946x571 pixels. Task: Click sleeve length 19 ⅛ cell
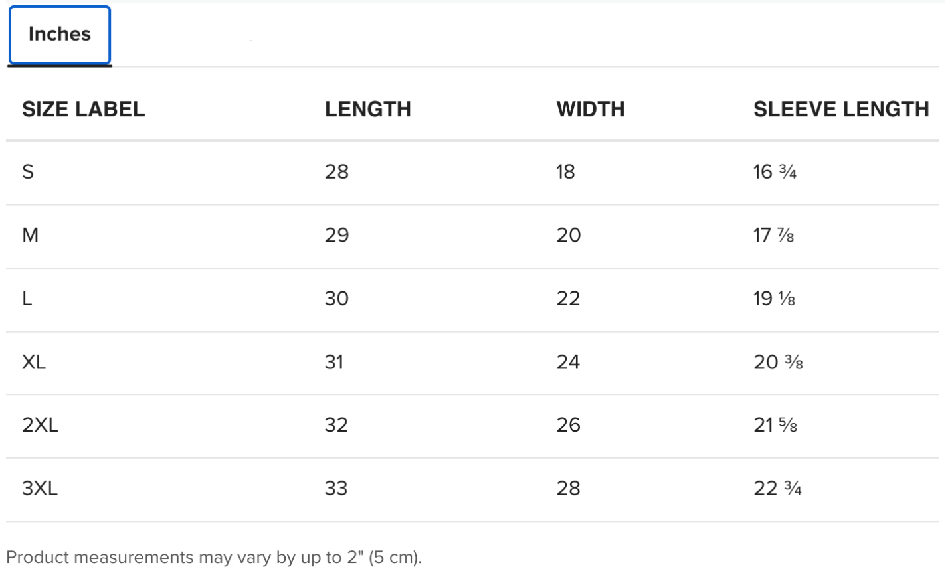(x=774, y=299)
